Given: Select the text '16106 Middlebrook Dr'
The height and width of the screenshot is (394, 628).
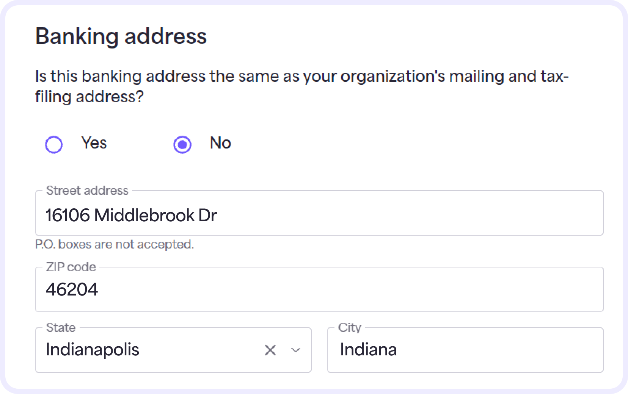Looking at the screenshot, I should [132, 214].
